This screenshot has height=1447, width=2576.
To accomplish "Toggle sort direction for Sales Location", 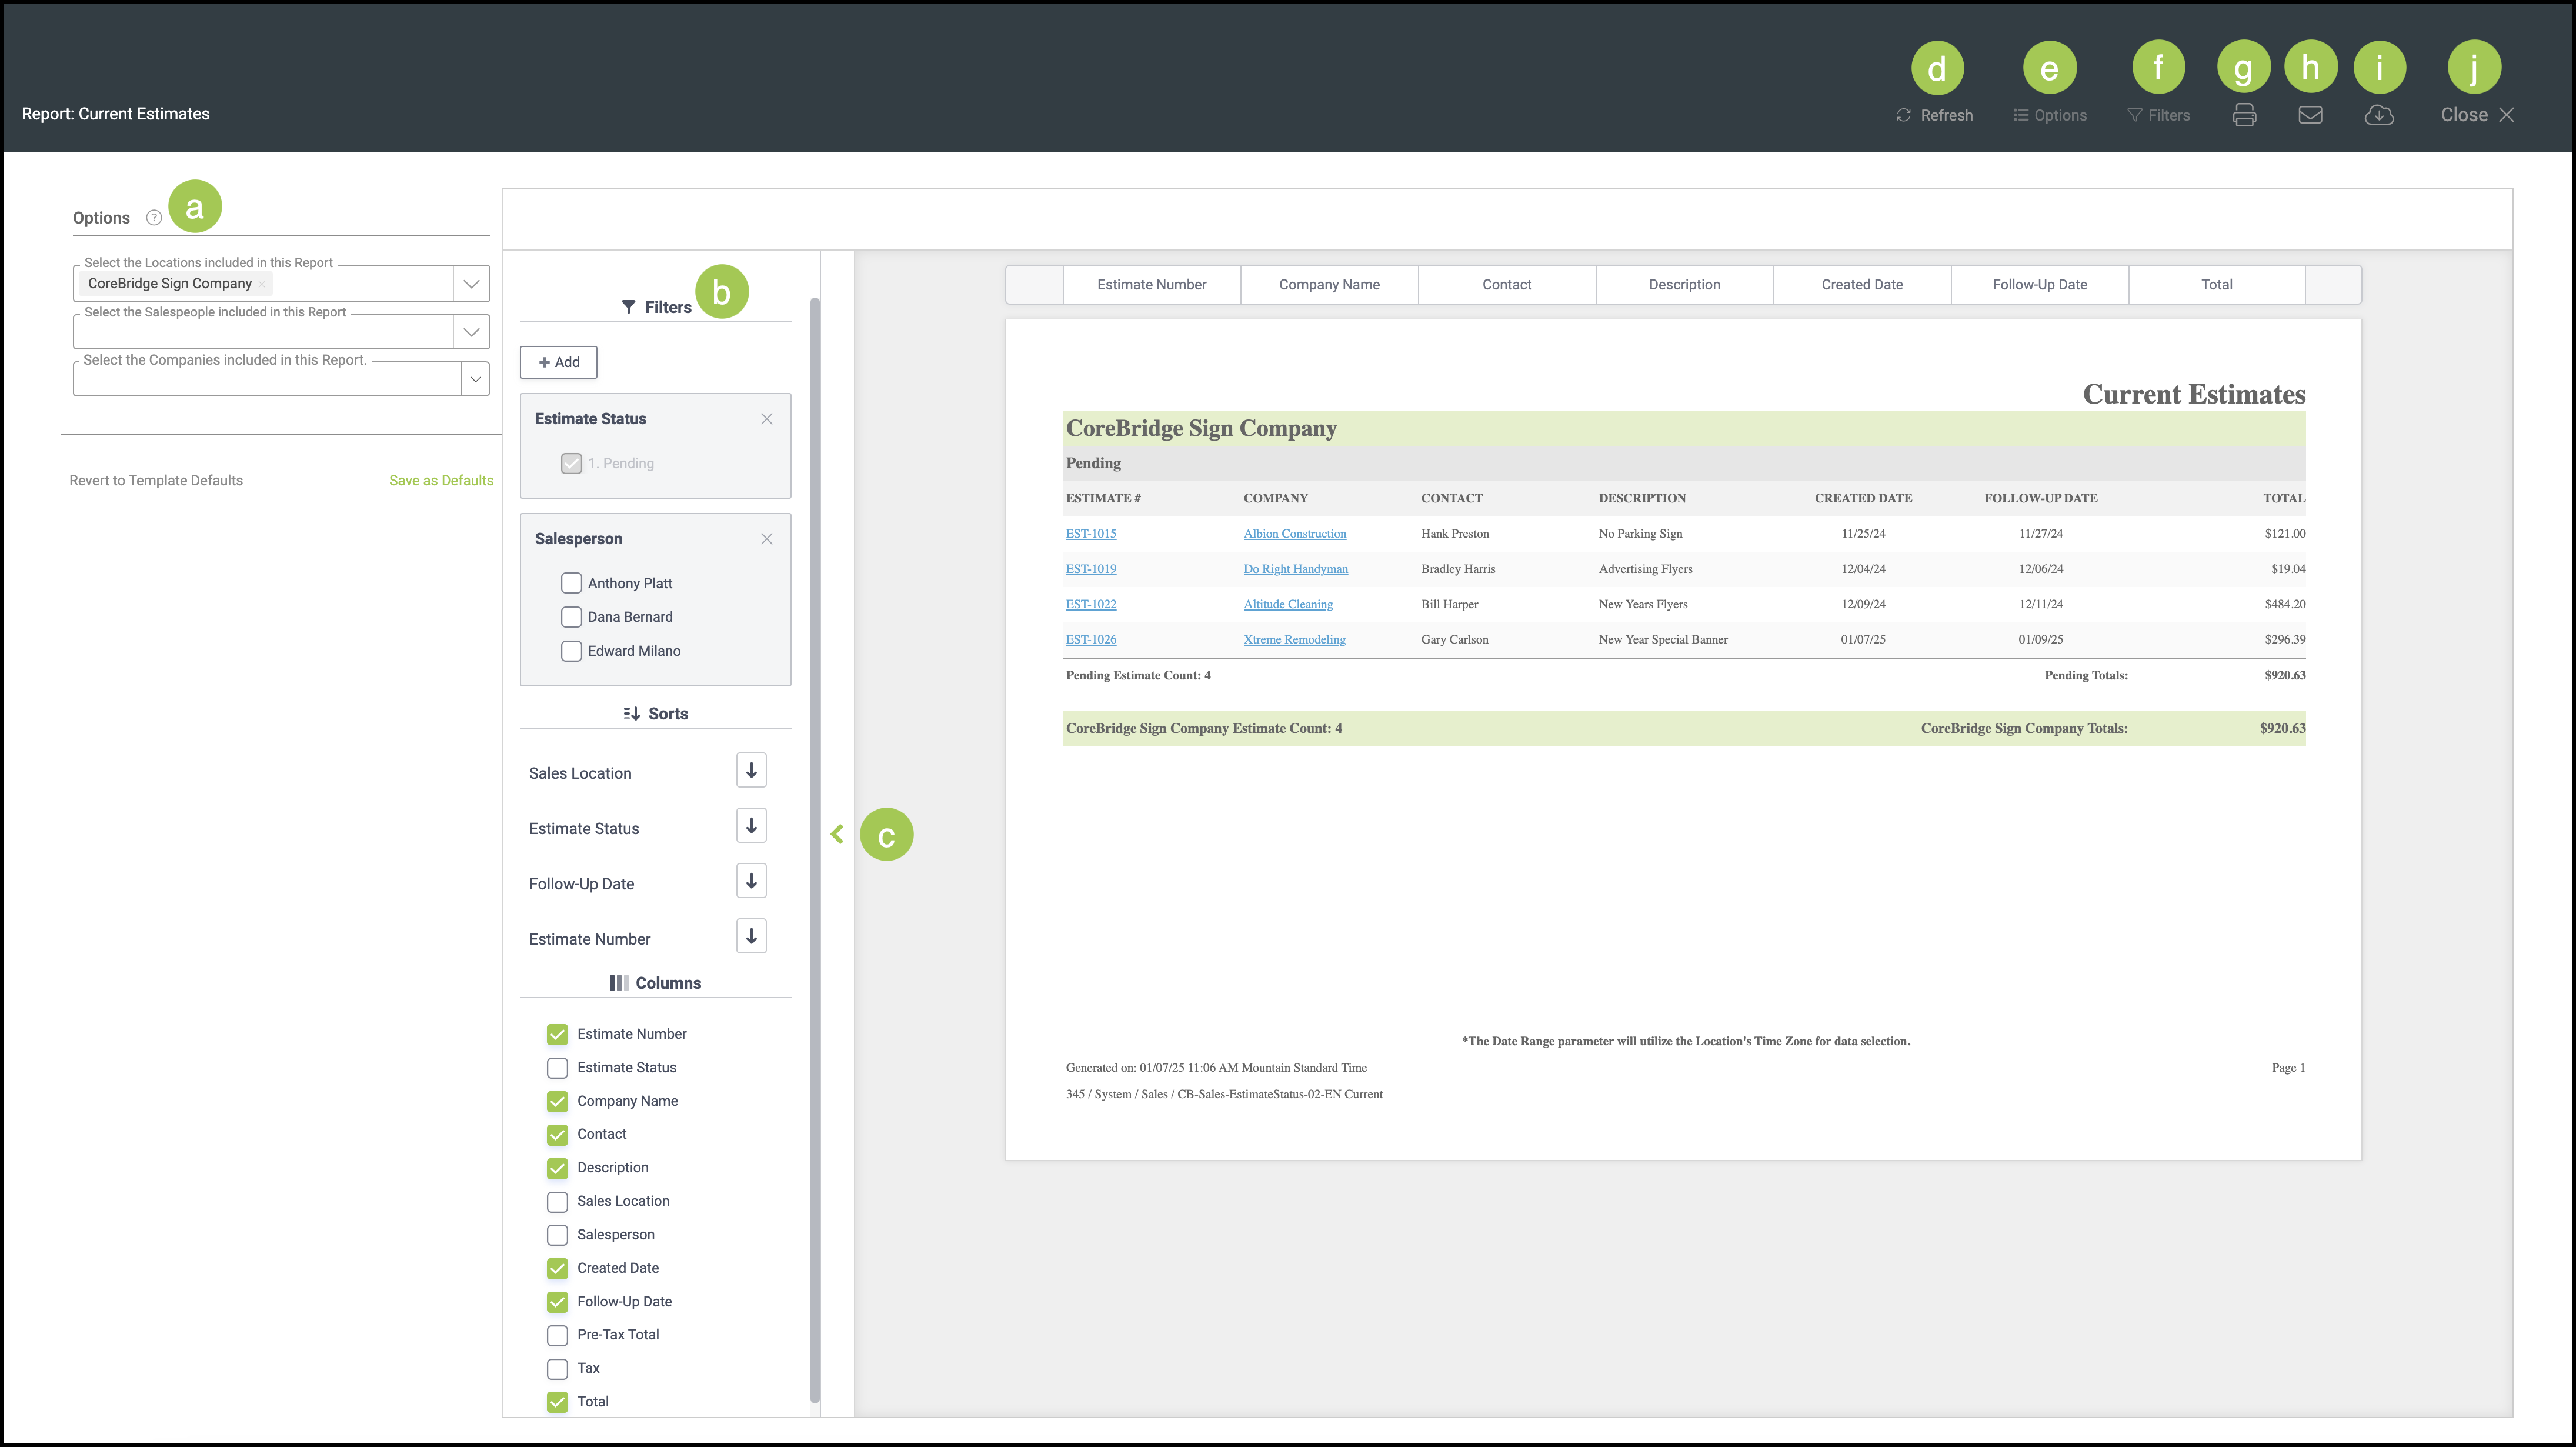I will pyautogui.click(x=751, y=771).
